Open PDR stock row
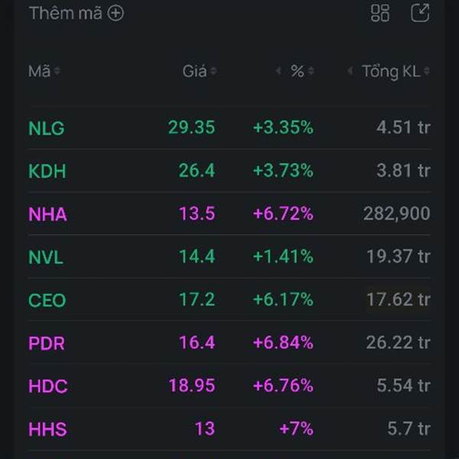The width and height of the screenshot is (459, 459). coord(47,343)
